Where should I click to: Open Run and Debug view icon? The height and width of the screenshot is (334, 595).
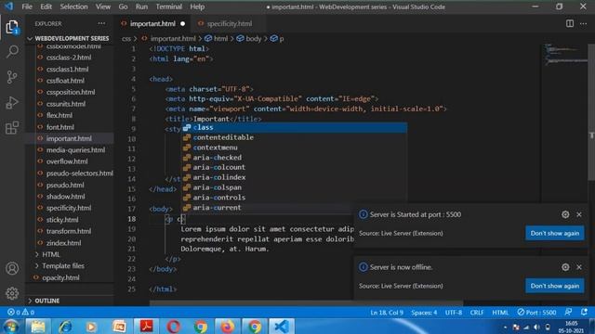pos(12,102)
